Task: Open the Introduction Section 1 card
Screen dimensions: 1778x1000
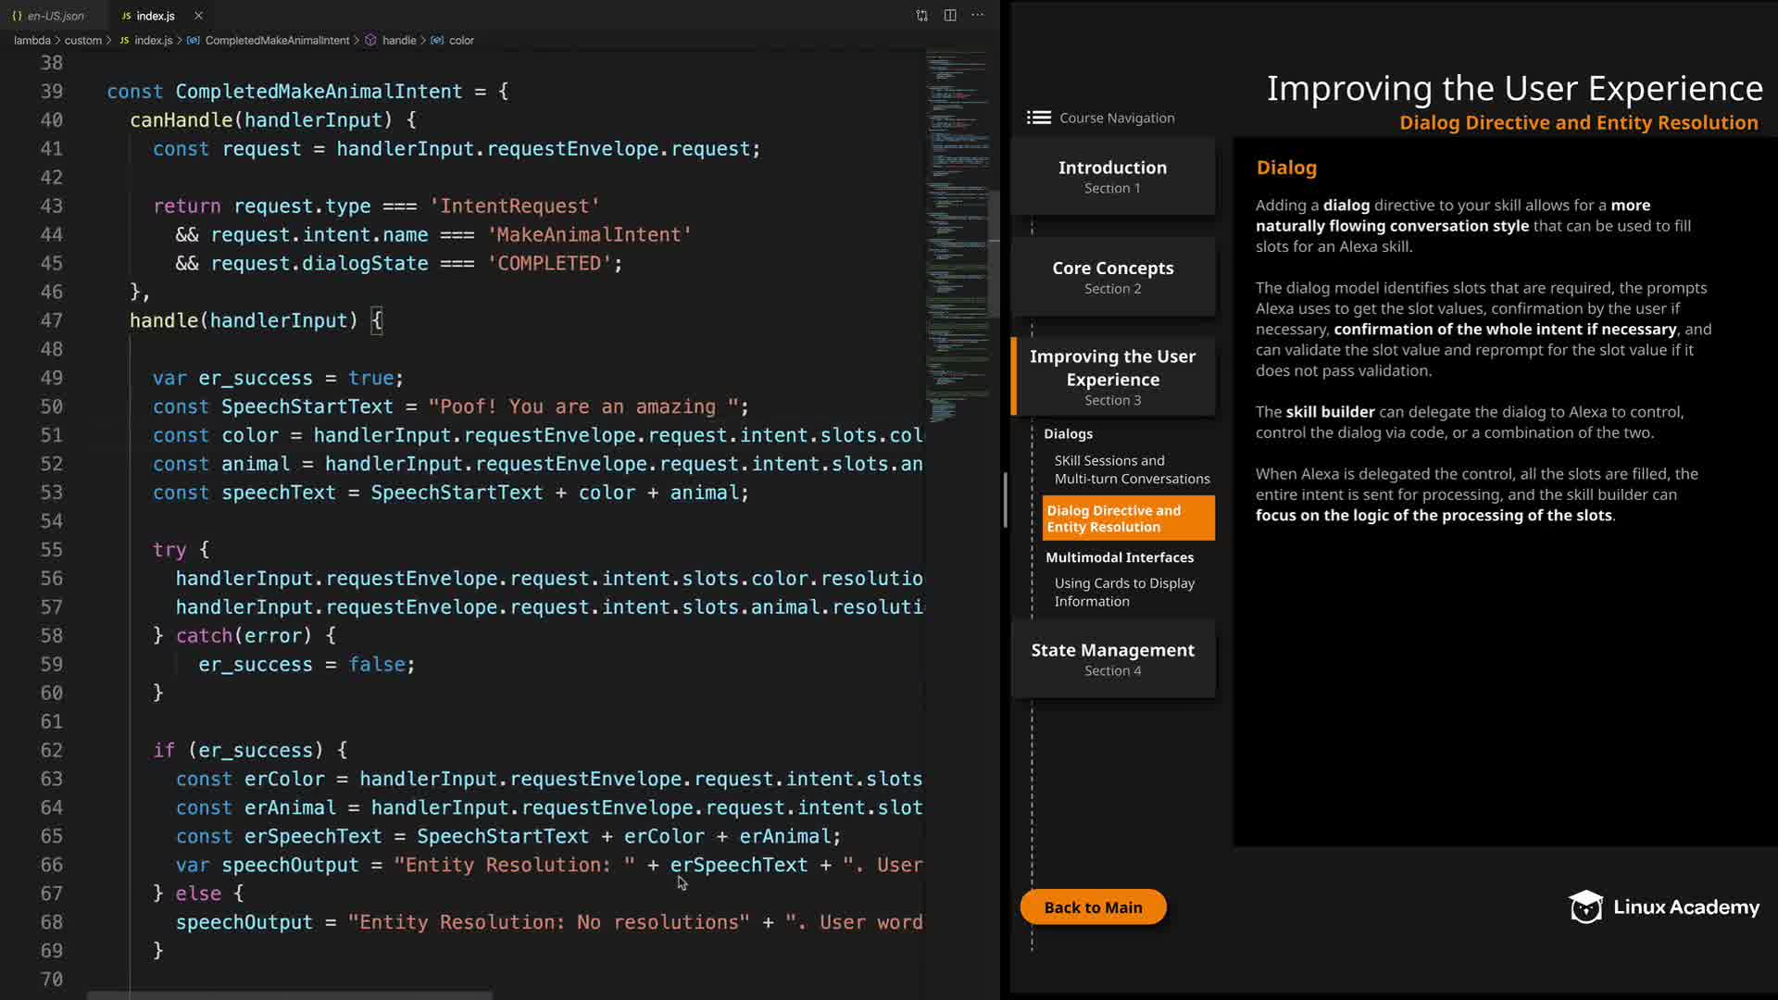Action: (x=1112, y=176)
